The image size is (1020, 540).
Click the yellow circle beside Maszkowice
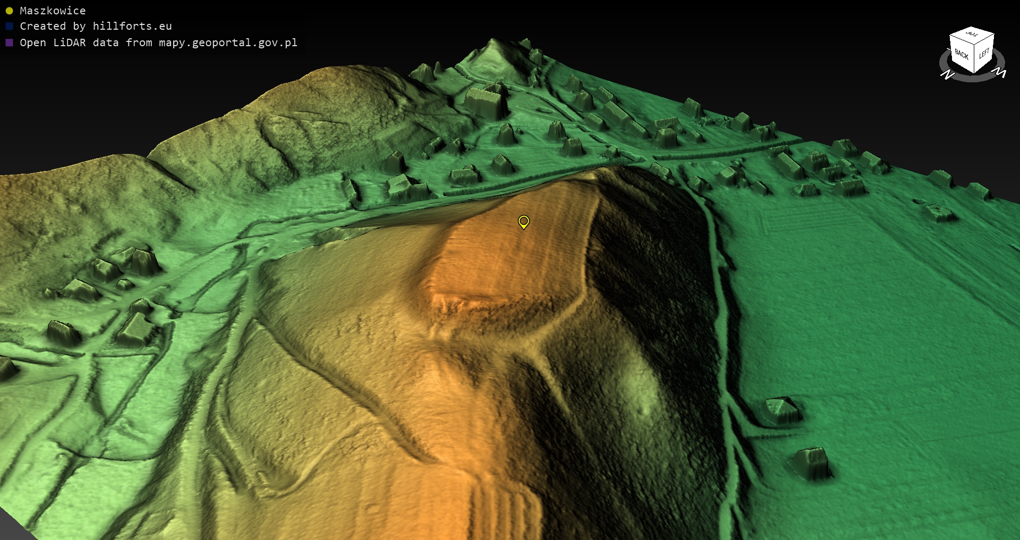coord(9,11)
